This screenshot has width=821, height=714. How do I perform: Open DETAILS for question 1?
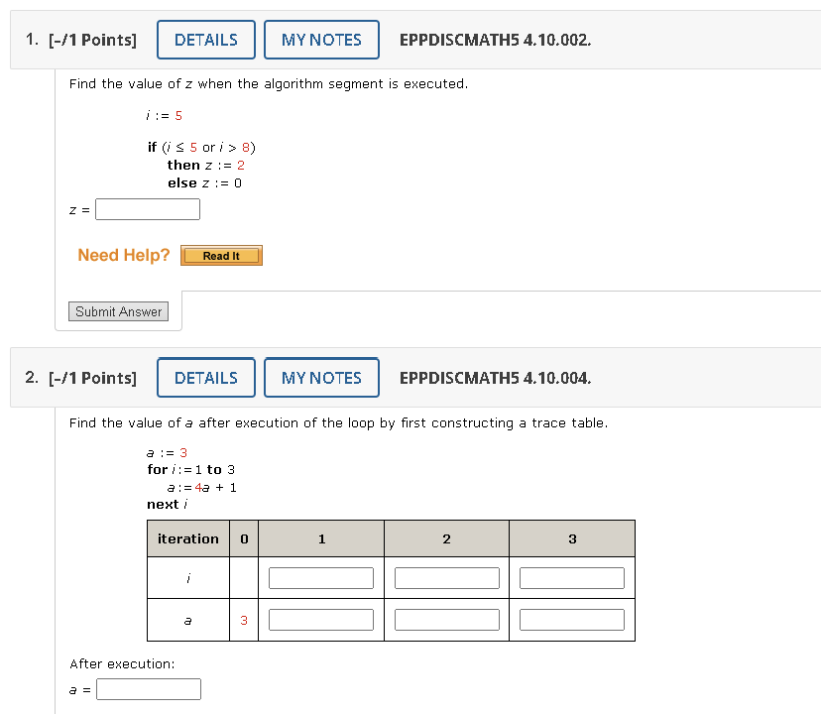click(205, 40)
